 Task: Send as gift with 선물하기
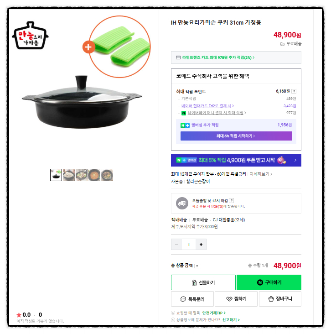click(x=203, y=282)
